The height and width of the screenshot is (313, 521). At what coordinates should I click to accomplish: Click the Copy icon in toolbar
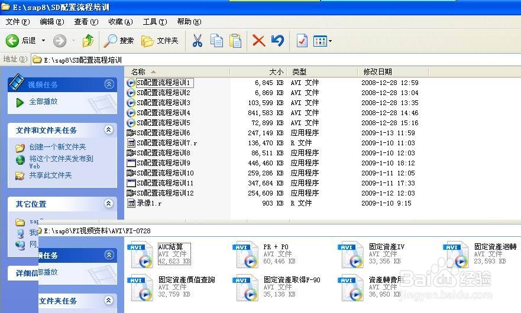216,41
